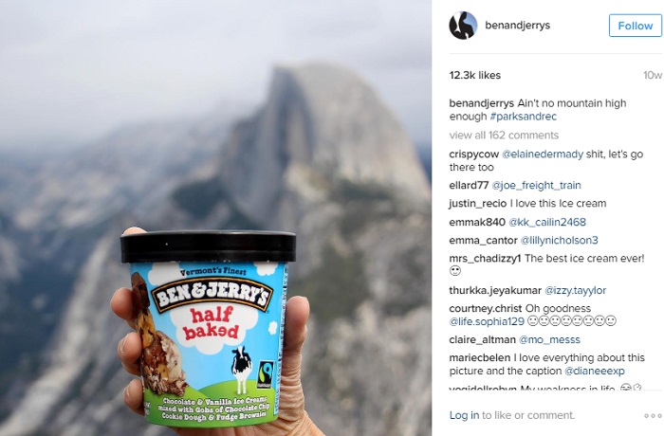The width and height of the screenshot is (664, 436).
Task: Visit commenter justin_recio's profile
Action: (478, 204)
